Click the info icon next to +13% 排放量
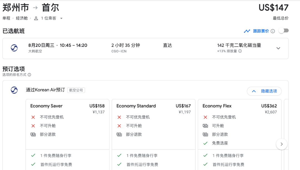The image size is (300, 170). tap(240, 51)
